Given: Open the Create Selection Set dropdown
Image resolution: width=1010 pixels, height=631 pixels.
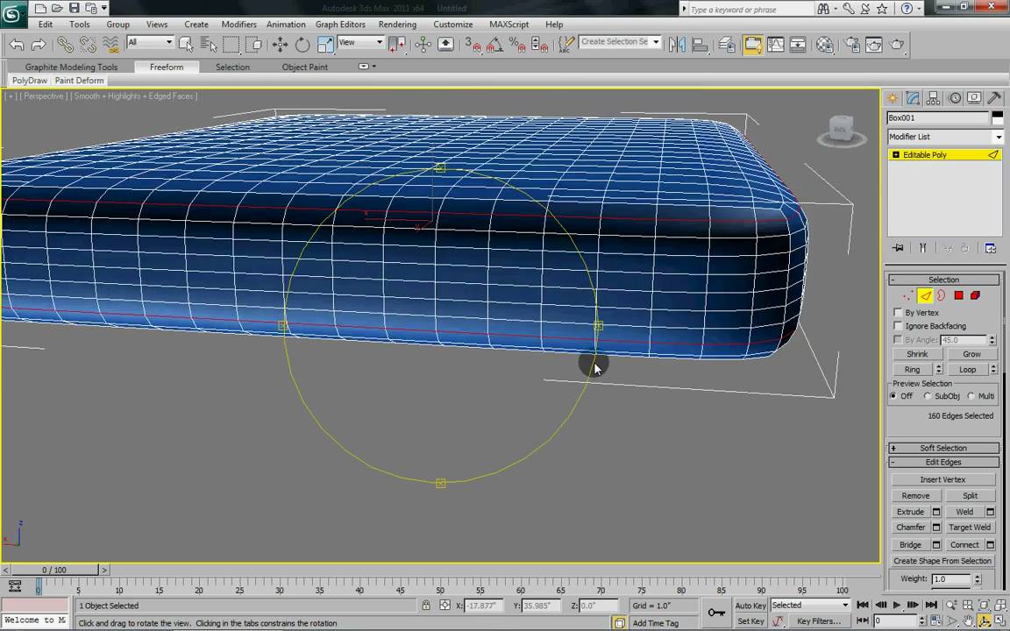Looking at the screenshot, I should click(620, 42).
